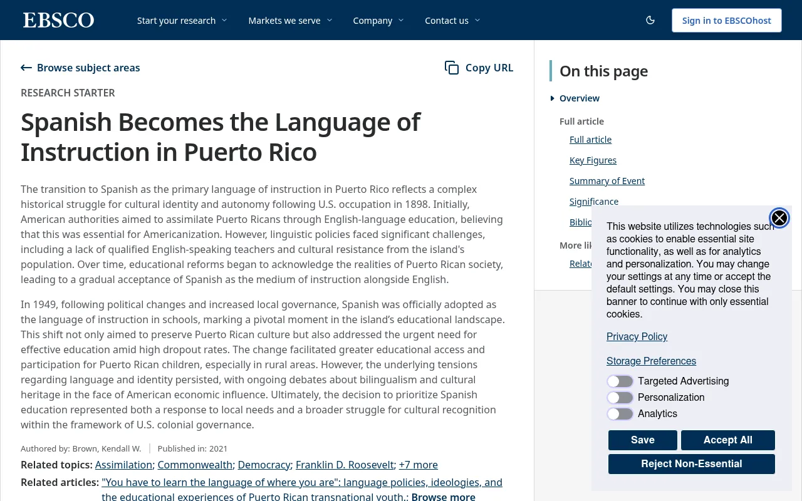Save cookie preferences

(x=643, y=440)
